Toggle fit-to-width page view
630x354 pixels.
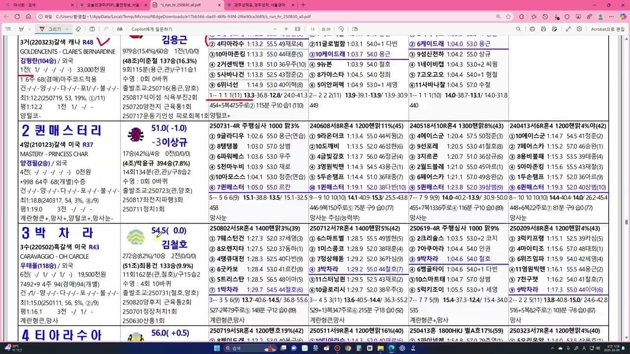tap(297, 29)
